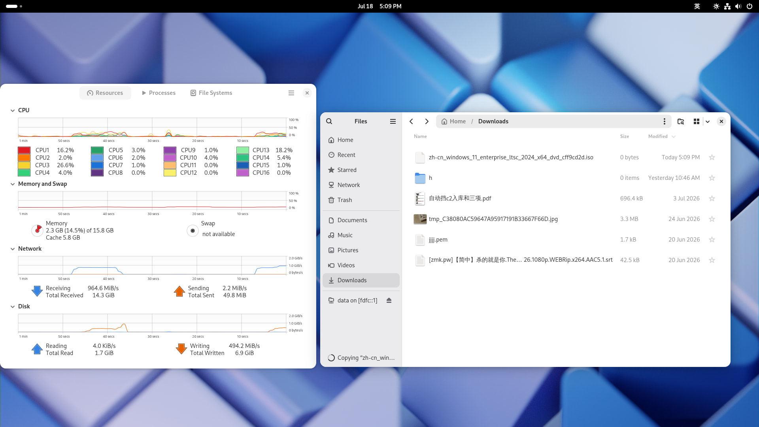Change the disk Reading arrow color
The image size is (759, 427).
[x=37, y=349]
